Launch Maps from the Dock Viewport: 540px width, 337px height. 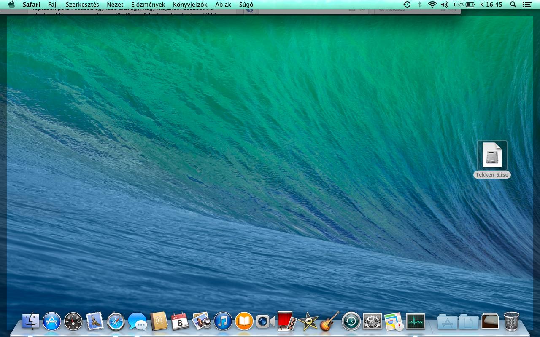[394, 321]
